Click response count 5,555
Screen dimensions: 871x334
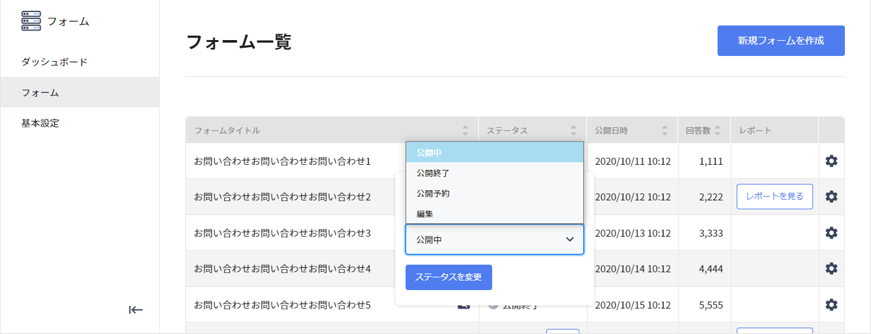[x=711, y=305]
